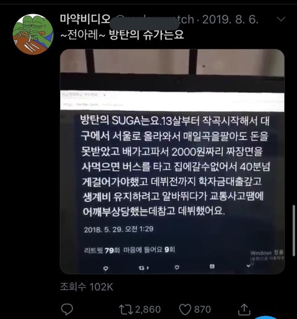Tap the envelope message icon inside recorded tweet

click(x=212, y=266)
